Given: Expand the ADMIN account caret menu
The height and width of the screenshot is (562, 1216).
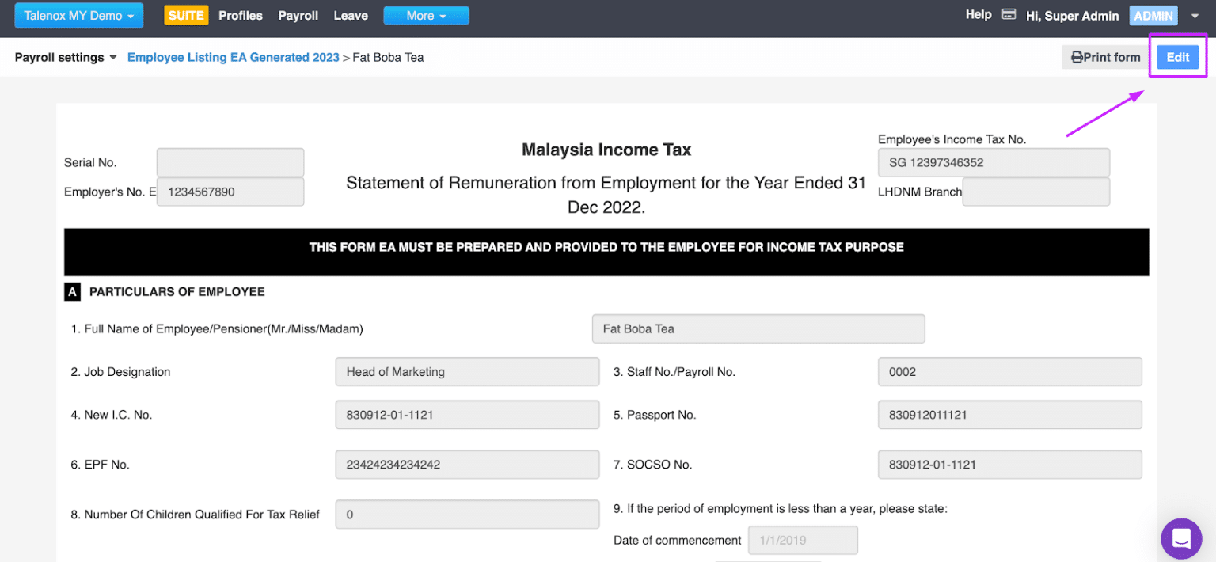Looking at the screenshot, I should tap(1195, 15).
